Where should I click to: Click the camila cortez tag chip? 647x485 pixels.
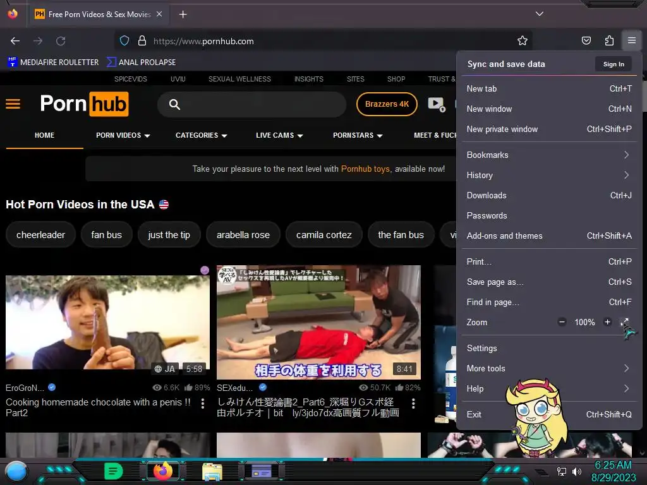[324, 235]
